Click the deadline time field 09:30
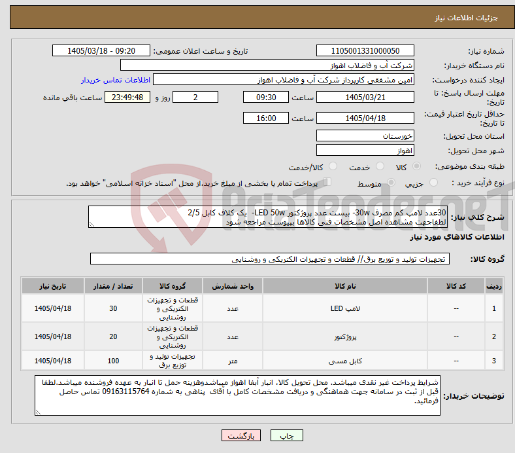 (266, 97)
